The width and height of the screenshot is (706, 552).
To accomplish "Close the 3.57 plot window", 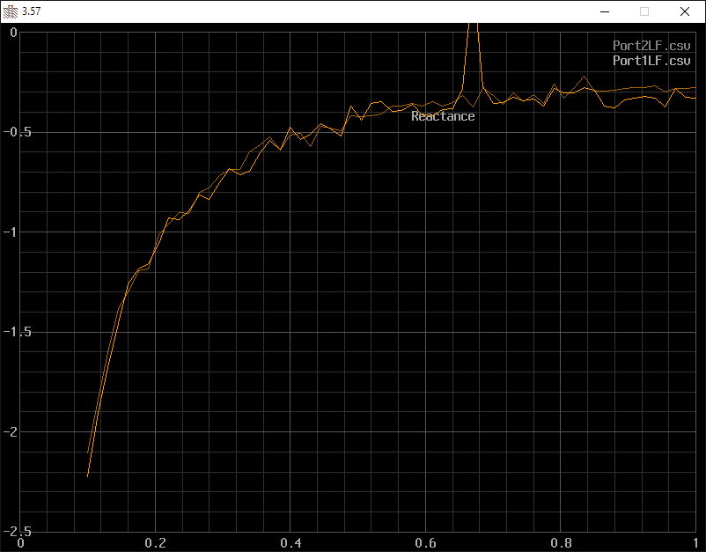I will (685, 11).
